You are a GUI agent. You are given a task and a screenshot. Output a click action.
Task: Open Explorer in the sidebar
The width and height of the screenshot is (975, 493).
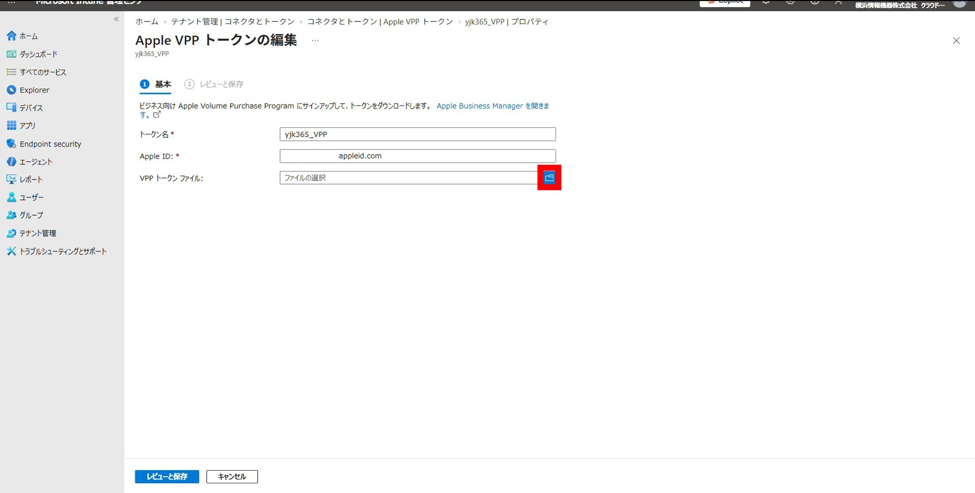(28, 90)
